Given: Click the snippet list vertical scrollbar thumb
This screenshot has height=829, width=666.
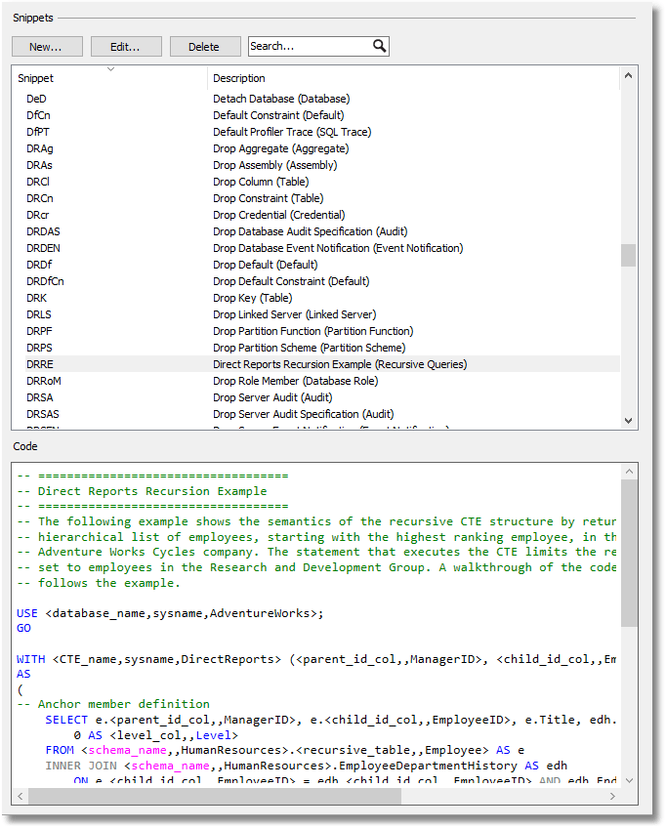Looking at the screenshot, I should click(628, 255).
